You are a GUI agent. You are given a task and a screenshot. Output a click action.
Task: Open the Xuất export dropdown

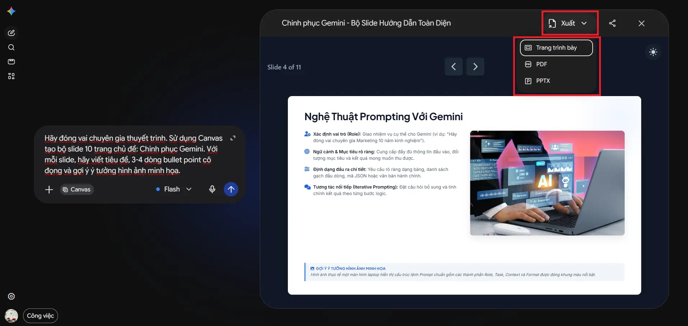(568, 23)
